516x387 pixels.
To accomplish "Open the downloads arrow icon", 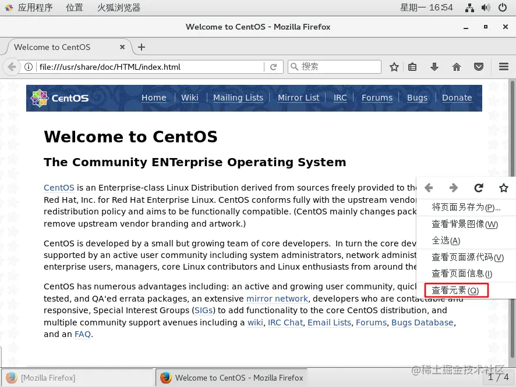I will 434,67.
